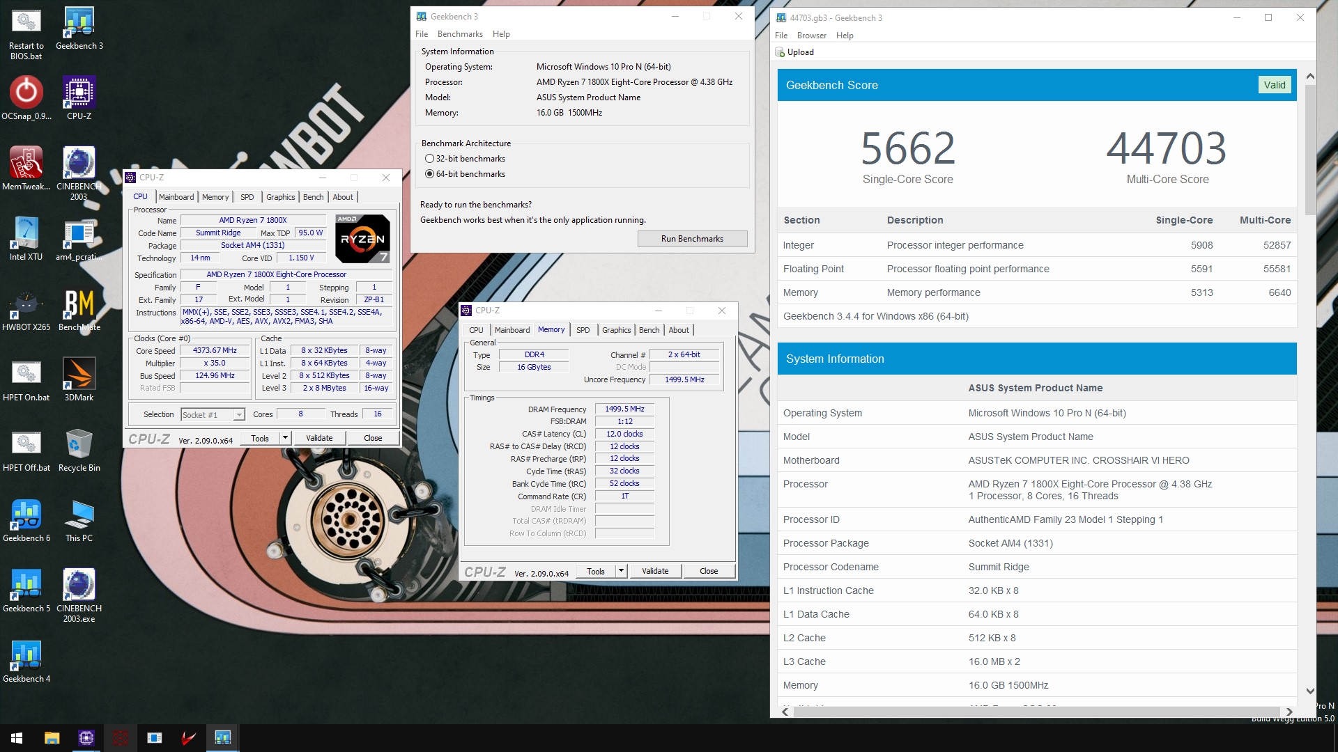Open the CPU-Z desktop shortcut
1338x752 pixels.
click(x=79, y=98)
